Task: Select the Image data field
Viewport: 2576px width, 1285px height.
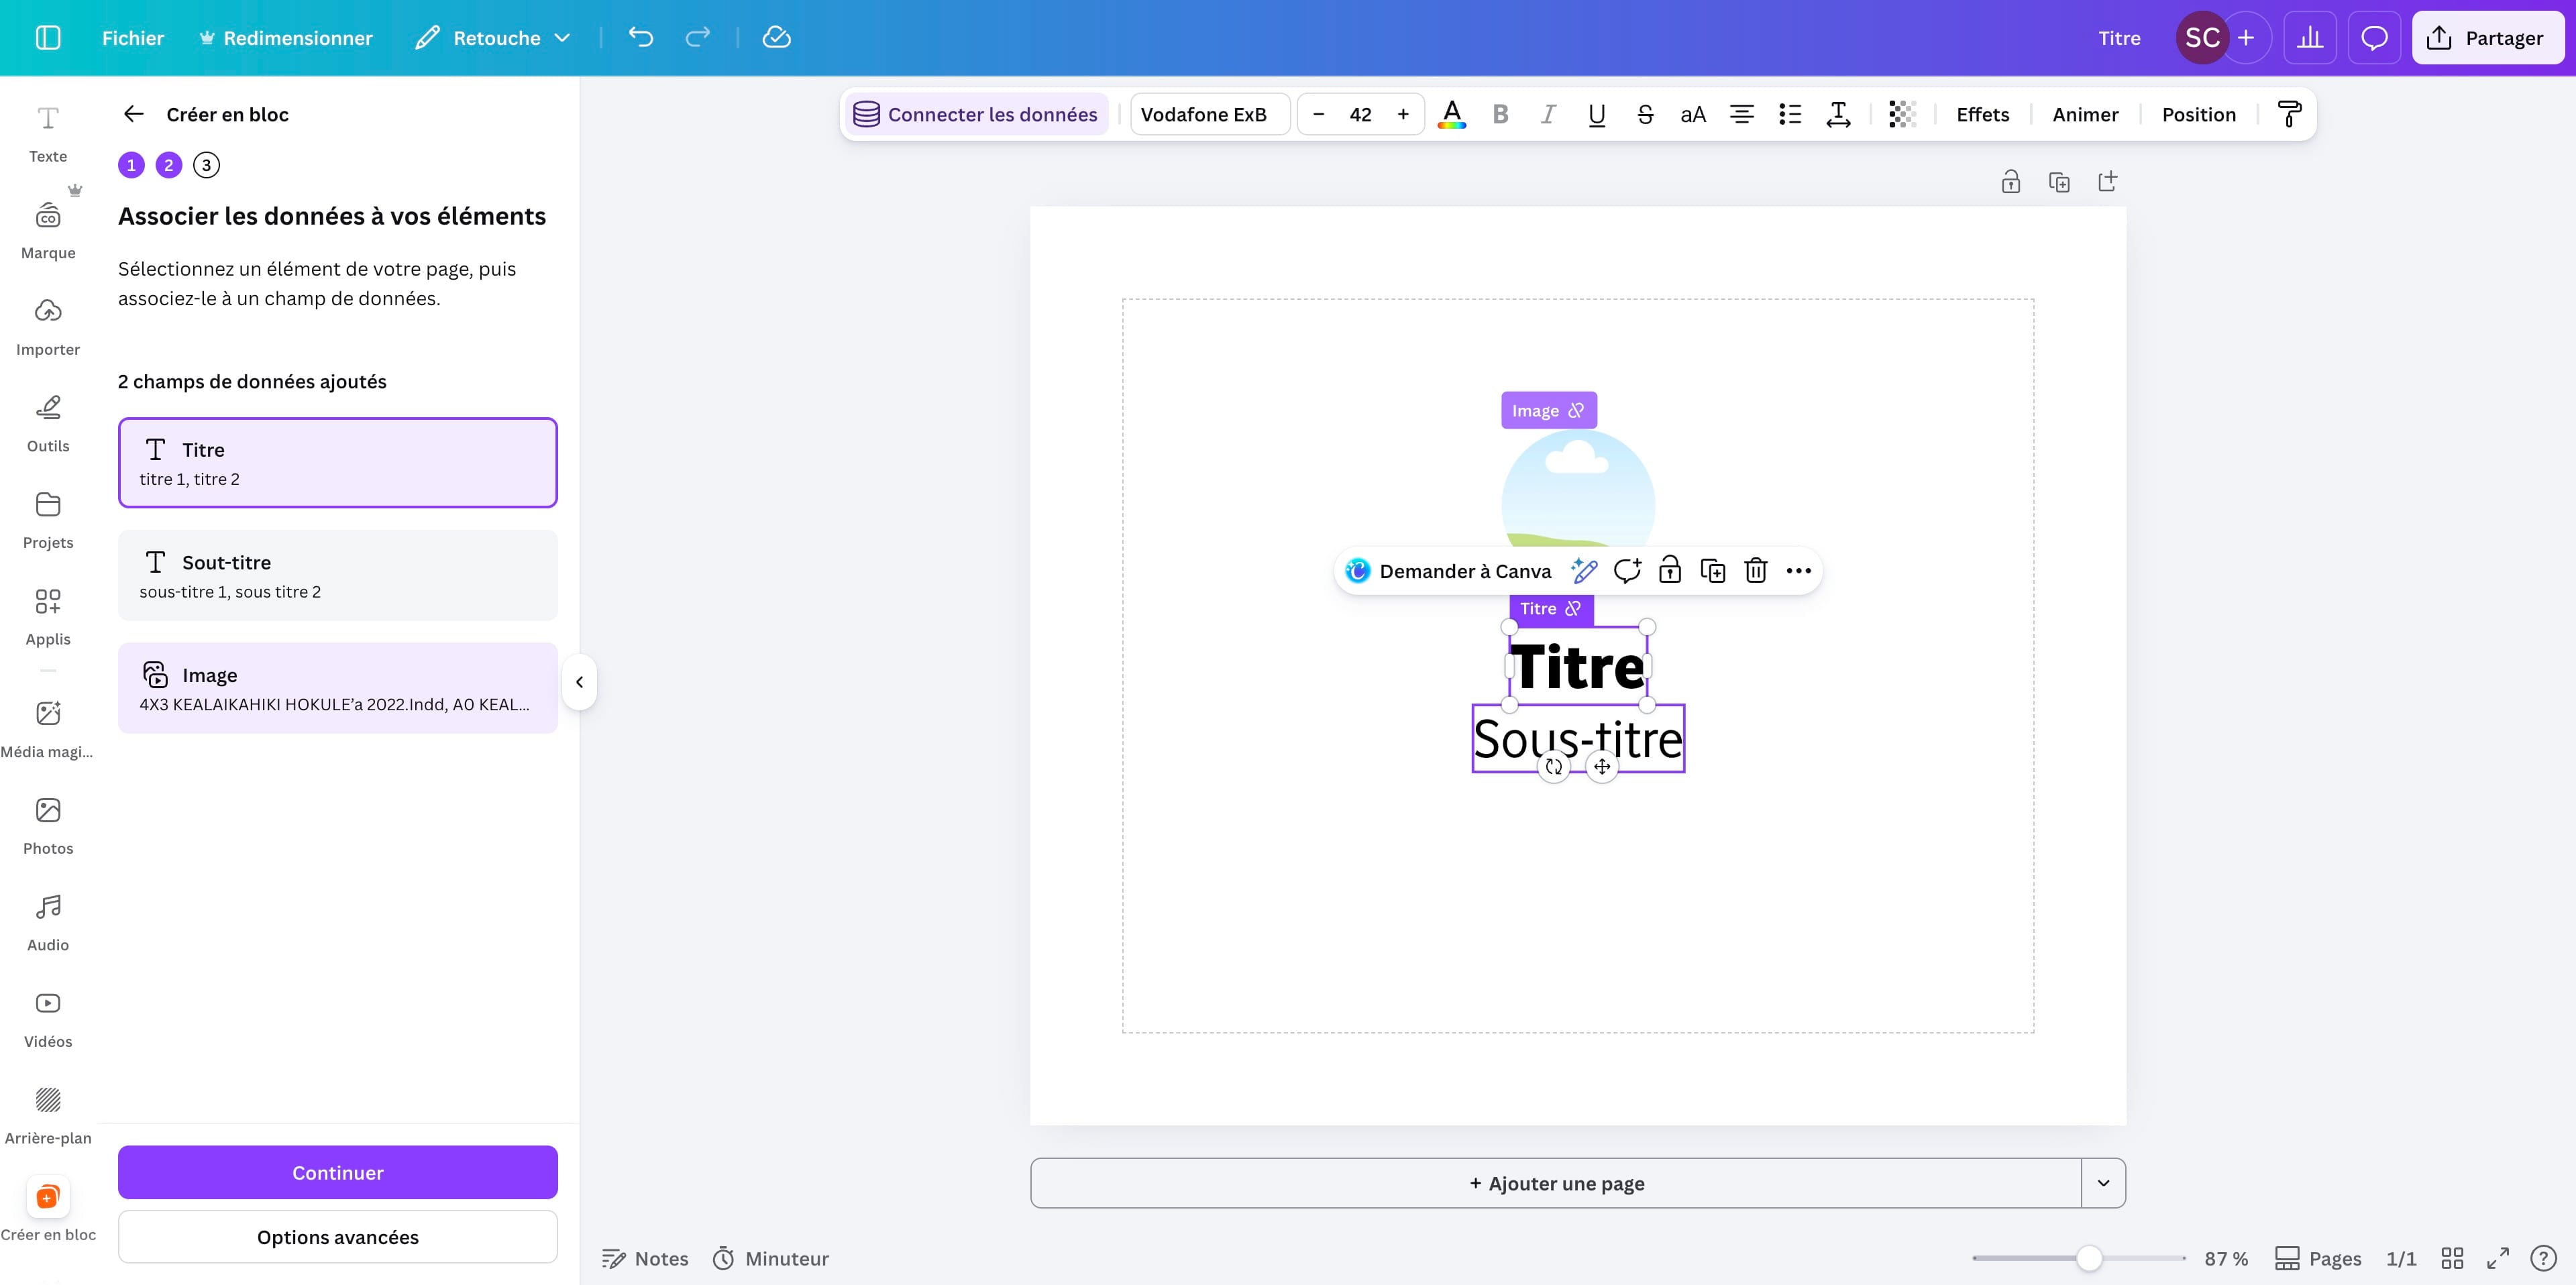Action: pos(338,688)
